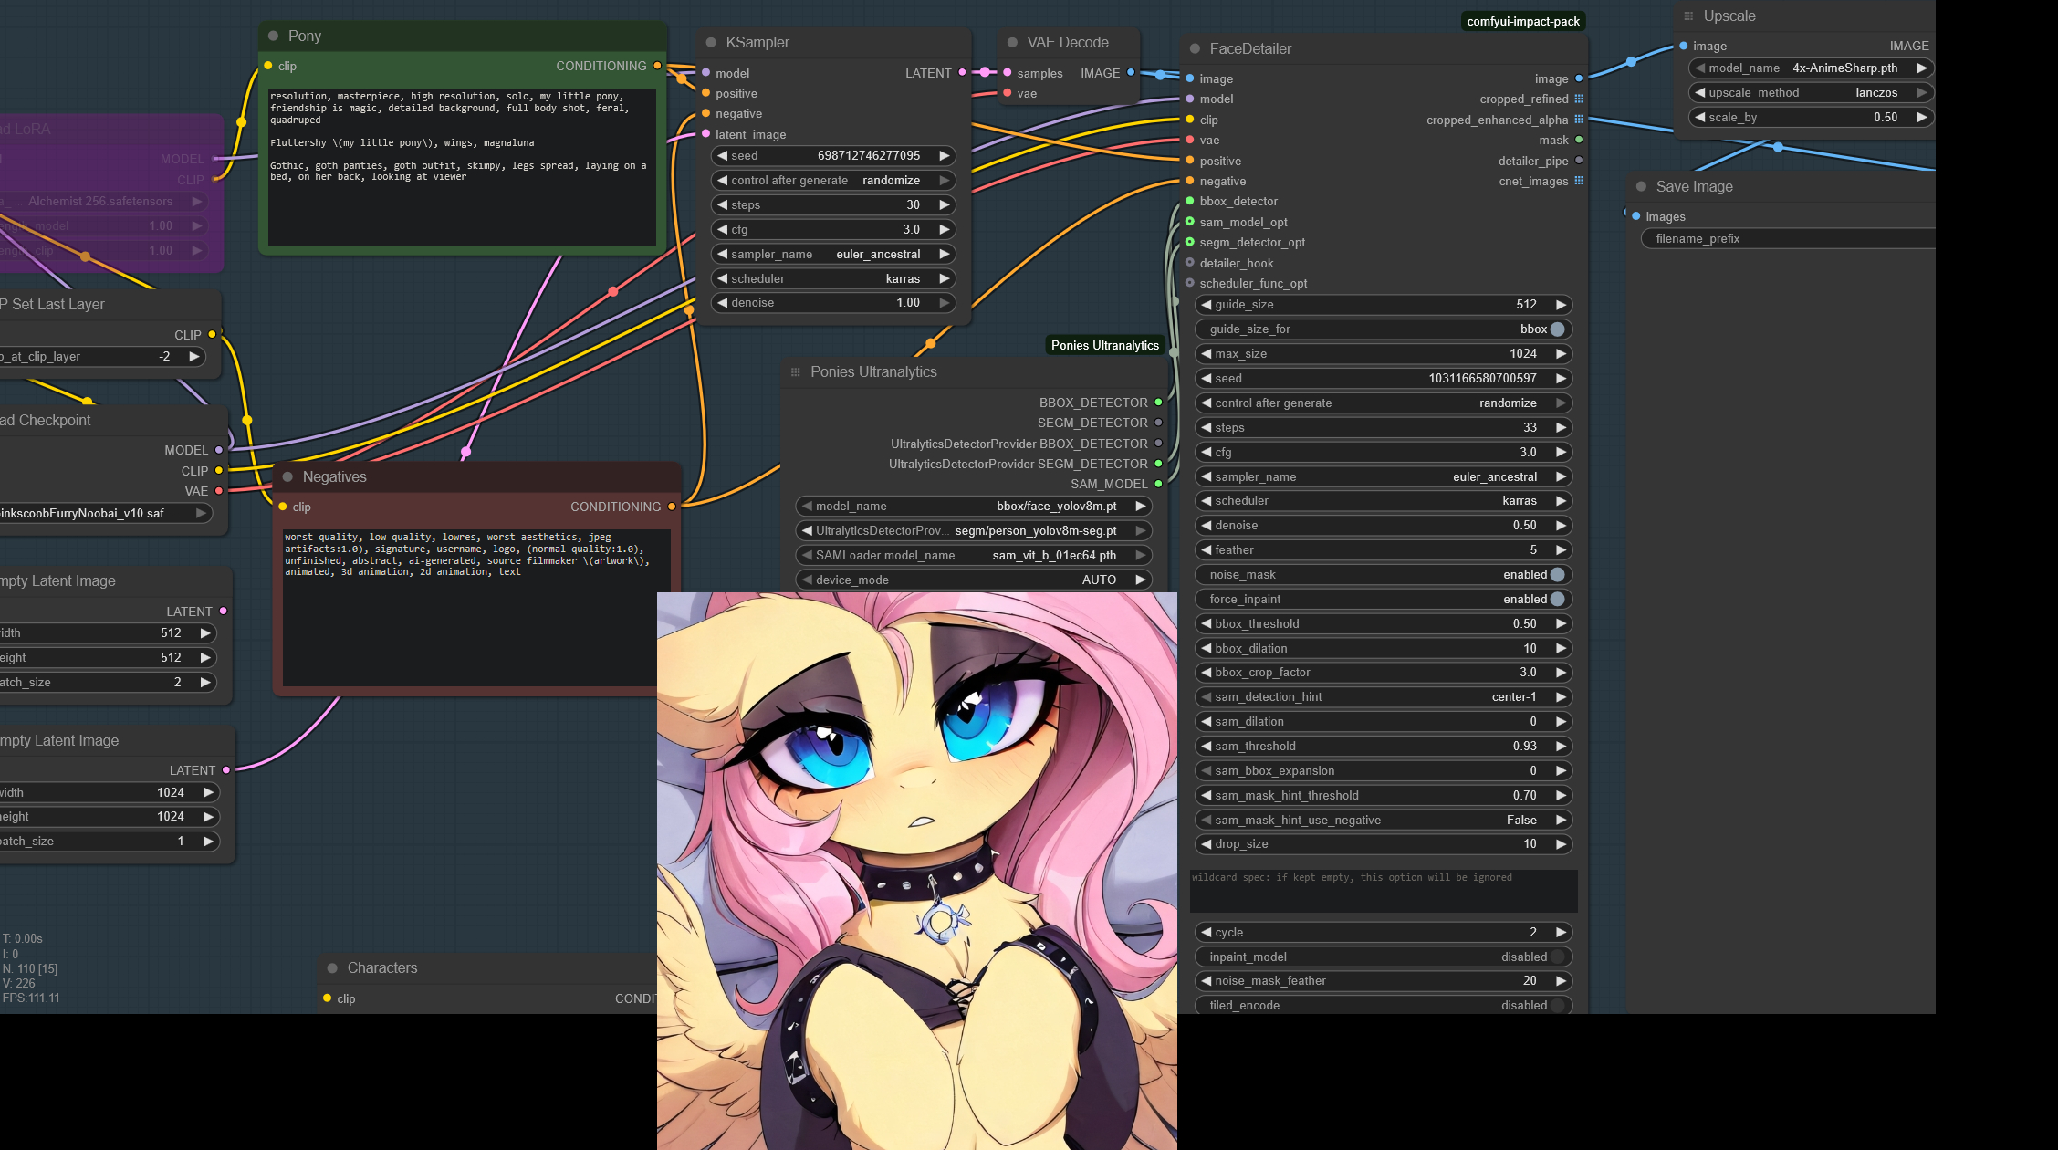The image size is (2058, 1150).
Task: Click the Ponies Ultranalytics badge label
Action: (x=1105, y=346)
